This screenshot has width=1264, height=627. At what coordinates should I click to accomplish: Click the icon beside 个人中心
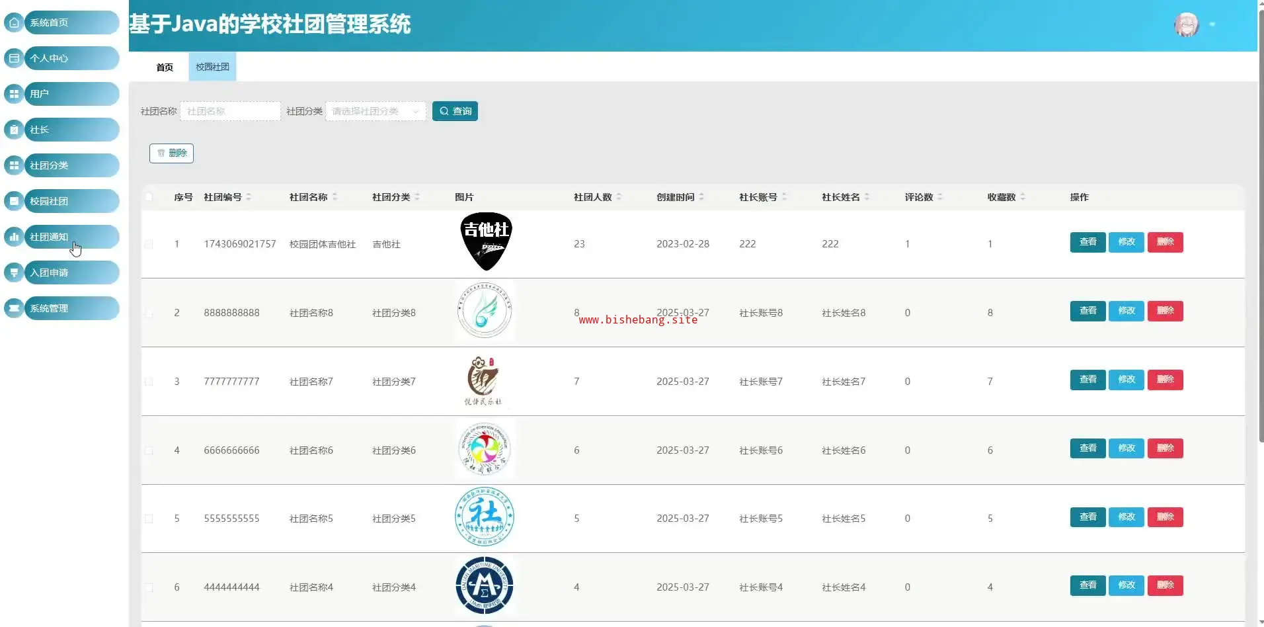(14, 58)
